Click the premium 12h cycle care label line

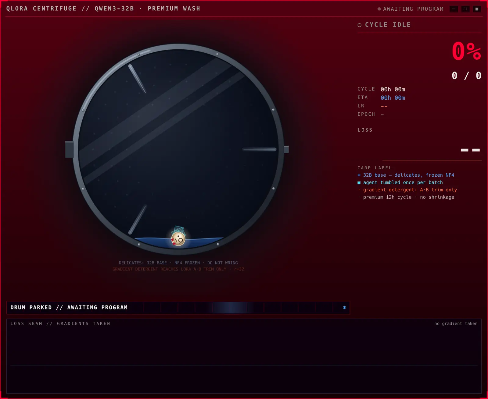point(406,197)
